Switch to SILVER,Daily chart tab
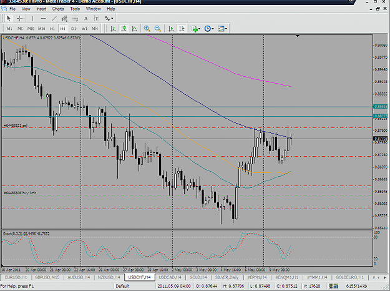 (x=227, y=277)
